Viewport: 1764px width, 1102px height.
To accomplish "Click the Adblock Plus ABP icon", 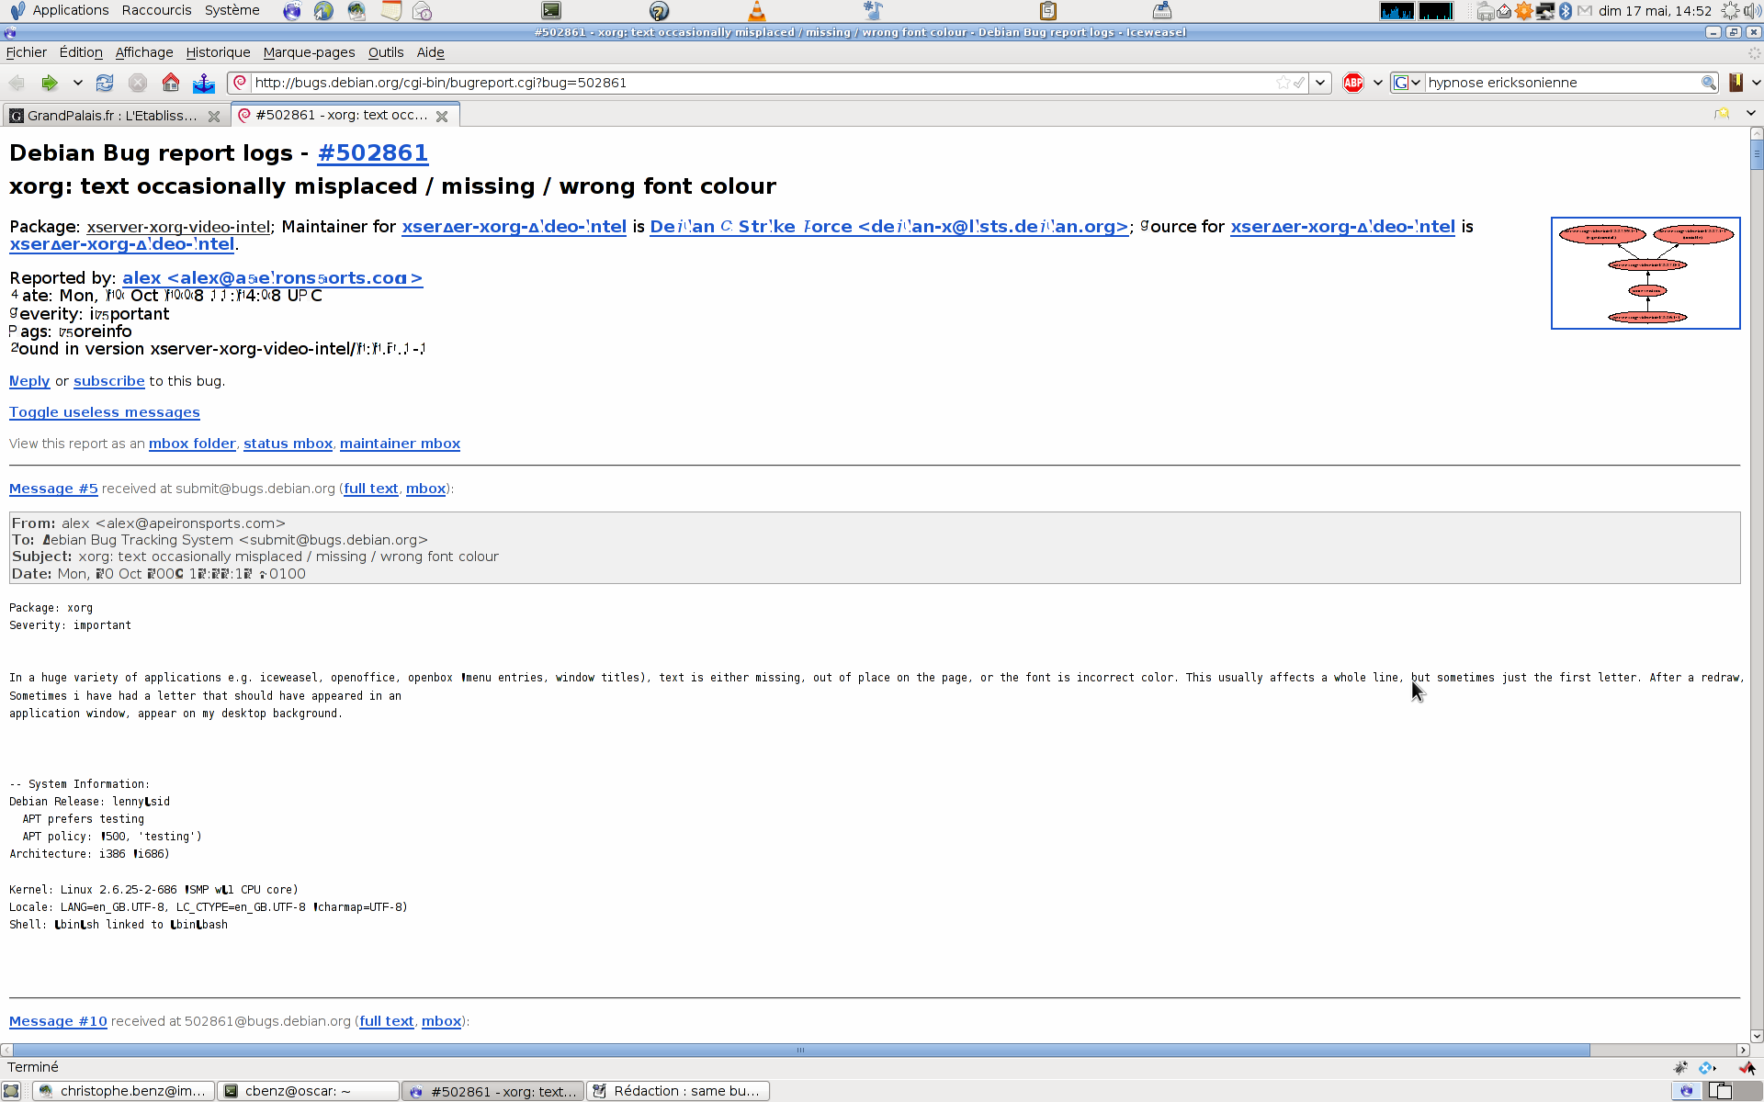I will coord(1353,83).
